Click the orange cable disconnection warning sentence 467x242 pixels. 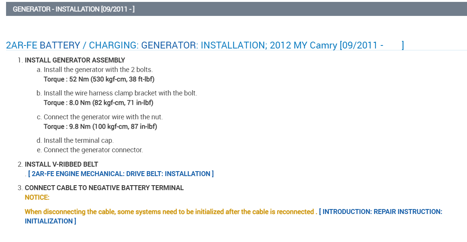pos(170,212)
